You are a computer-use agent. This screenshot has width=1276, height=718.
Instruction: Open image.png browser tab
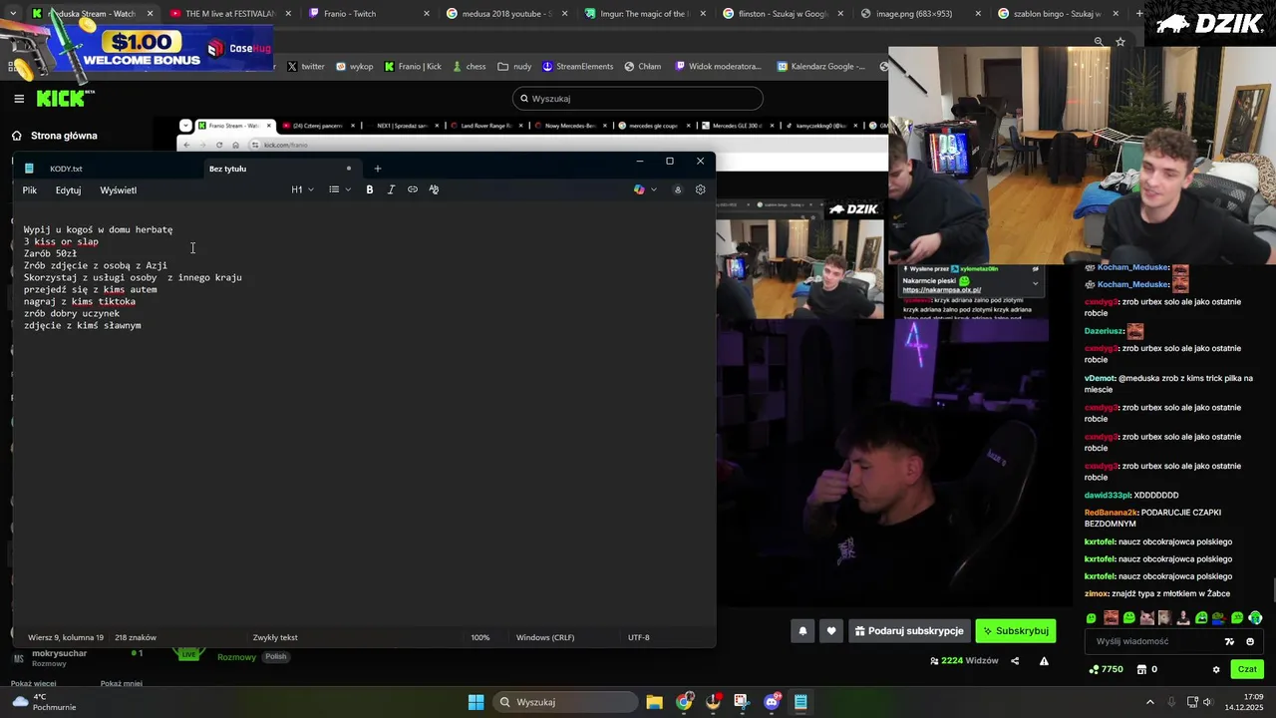[920, 14]
